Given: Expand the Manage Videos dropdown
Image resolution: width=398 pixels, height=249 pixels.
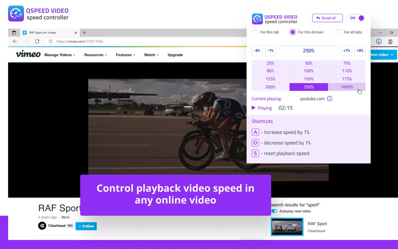Looking at the screenshot, I should pos(60,55).
